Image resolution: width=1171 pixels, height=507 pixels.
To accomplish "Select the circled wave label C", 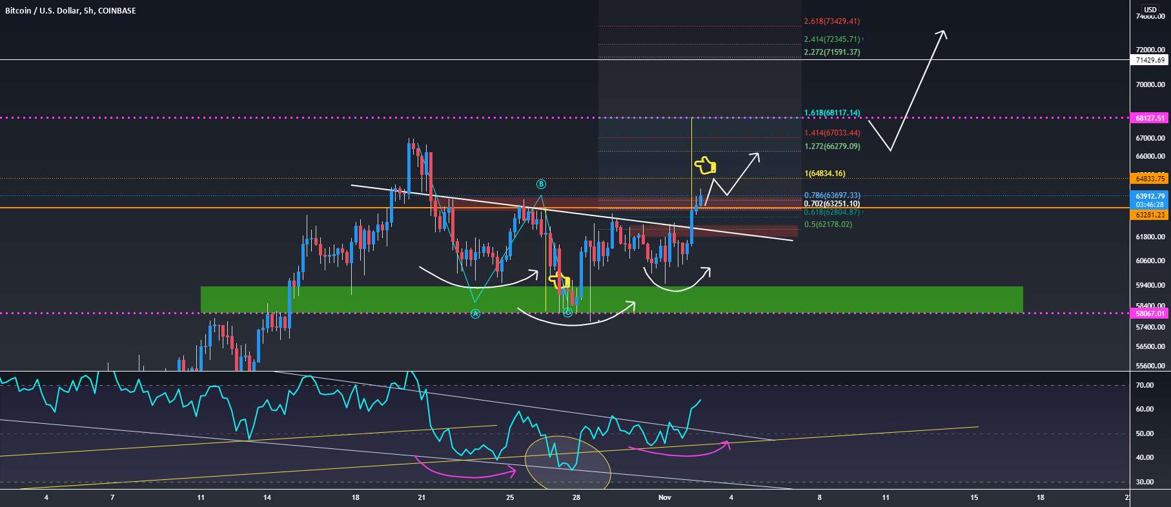I will [x=567, y=313].
